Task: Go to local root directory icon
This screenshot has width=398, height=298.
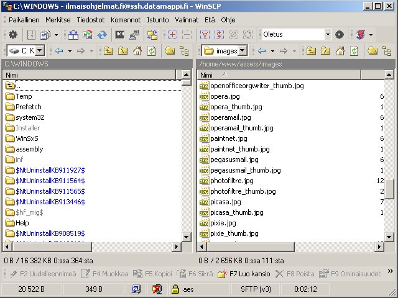Action: pyautogui.click(x=123, y=51)
